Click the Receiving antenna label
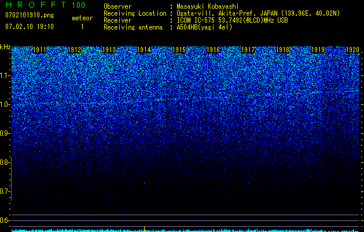 pos(133,27)
